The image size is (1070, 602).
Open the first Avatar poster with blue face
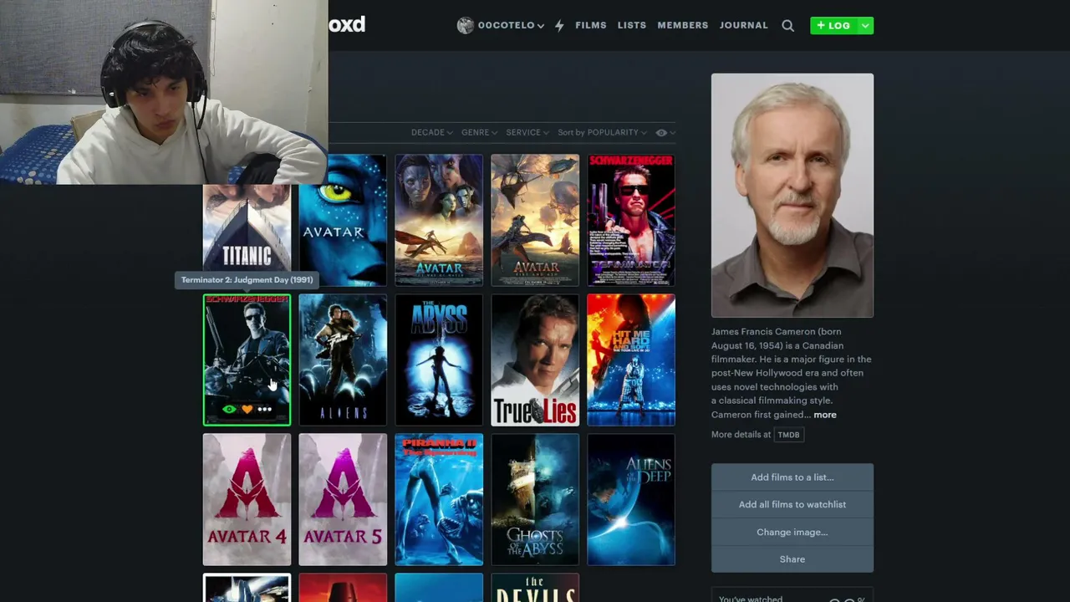tap(343, 221)
